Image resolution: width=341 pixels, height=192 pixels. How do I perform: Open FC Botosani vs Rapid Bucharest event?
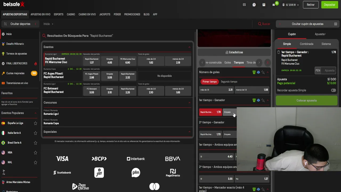click(x=54, y=90)
